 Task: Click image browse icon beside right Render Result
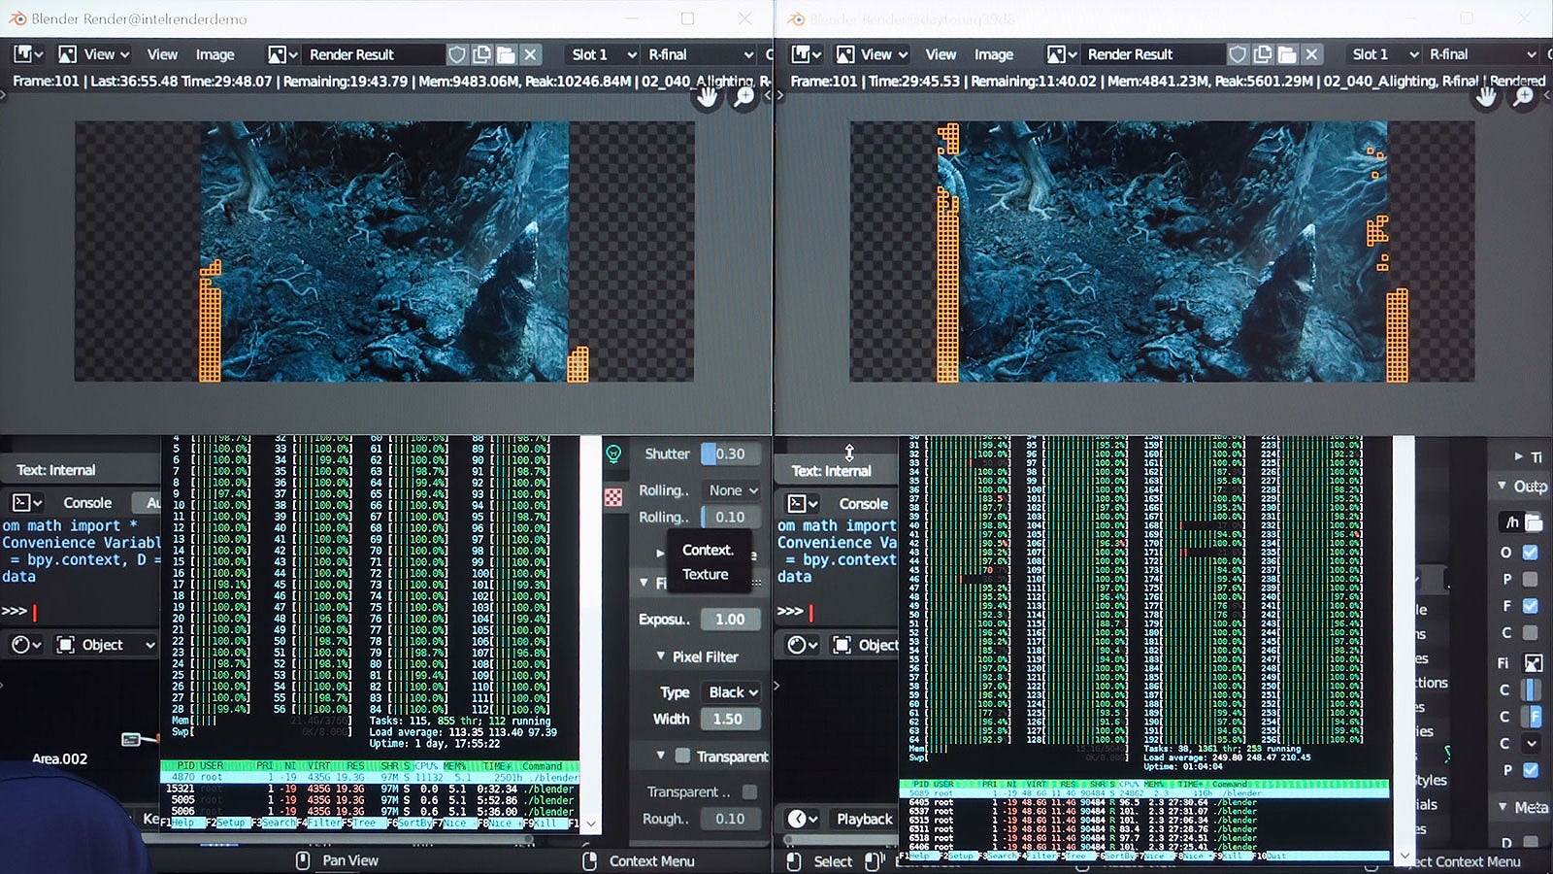coord(1060,54)
